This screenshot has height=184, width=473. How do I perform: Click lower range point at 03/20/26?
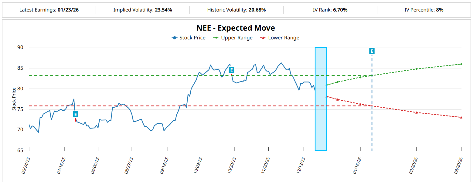[461, 117]
